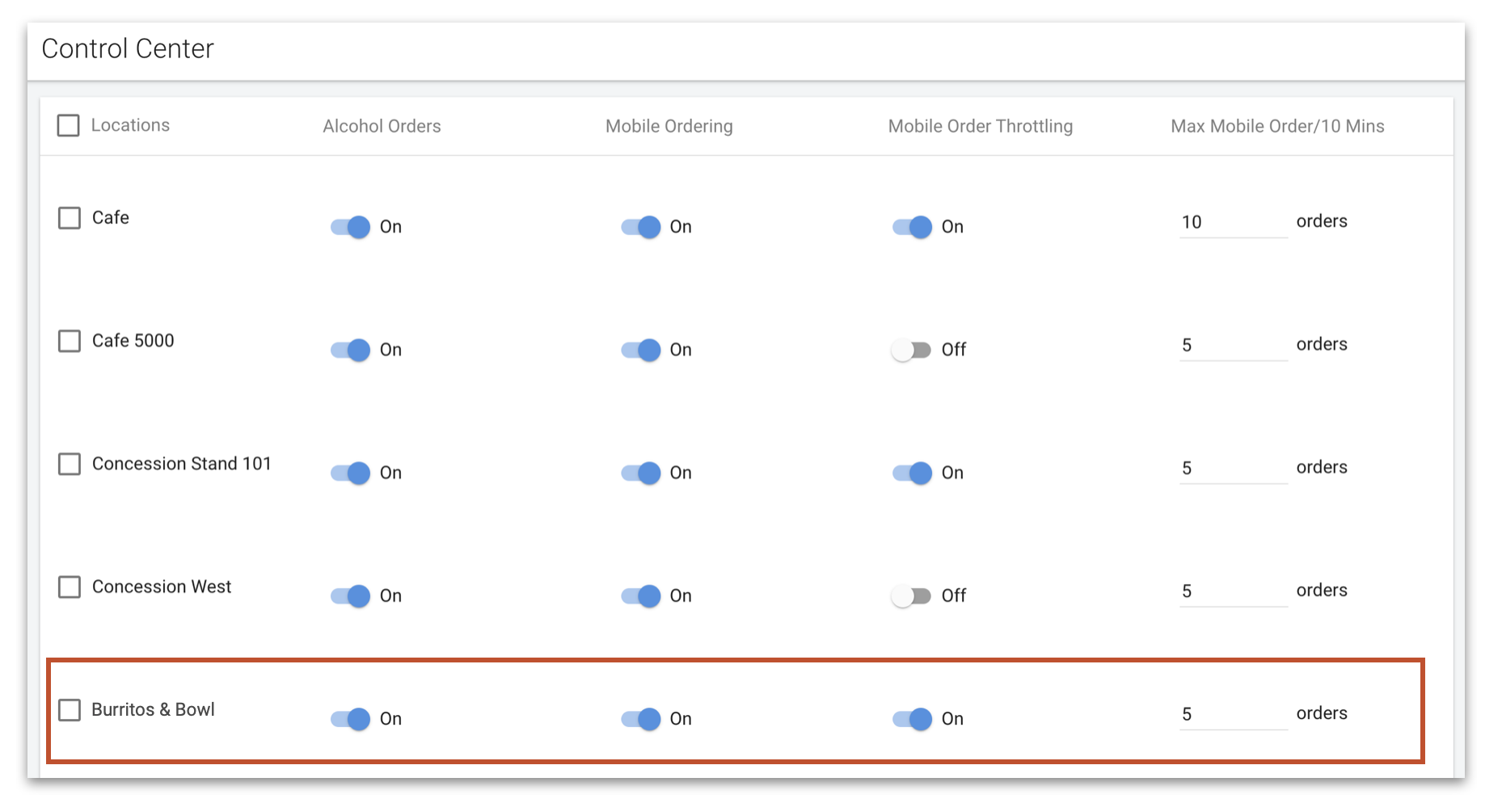The image size is (1502, 803).
Task: Toggle Mobile Order Throttling for Burritos & Bowl
Action: (913, 719)
